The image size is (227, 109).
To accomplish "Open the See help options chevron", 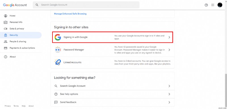I will 169,94.
